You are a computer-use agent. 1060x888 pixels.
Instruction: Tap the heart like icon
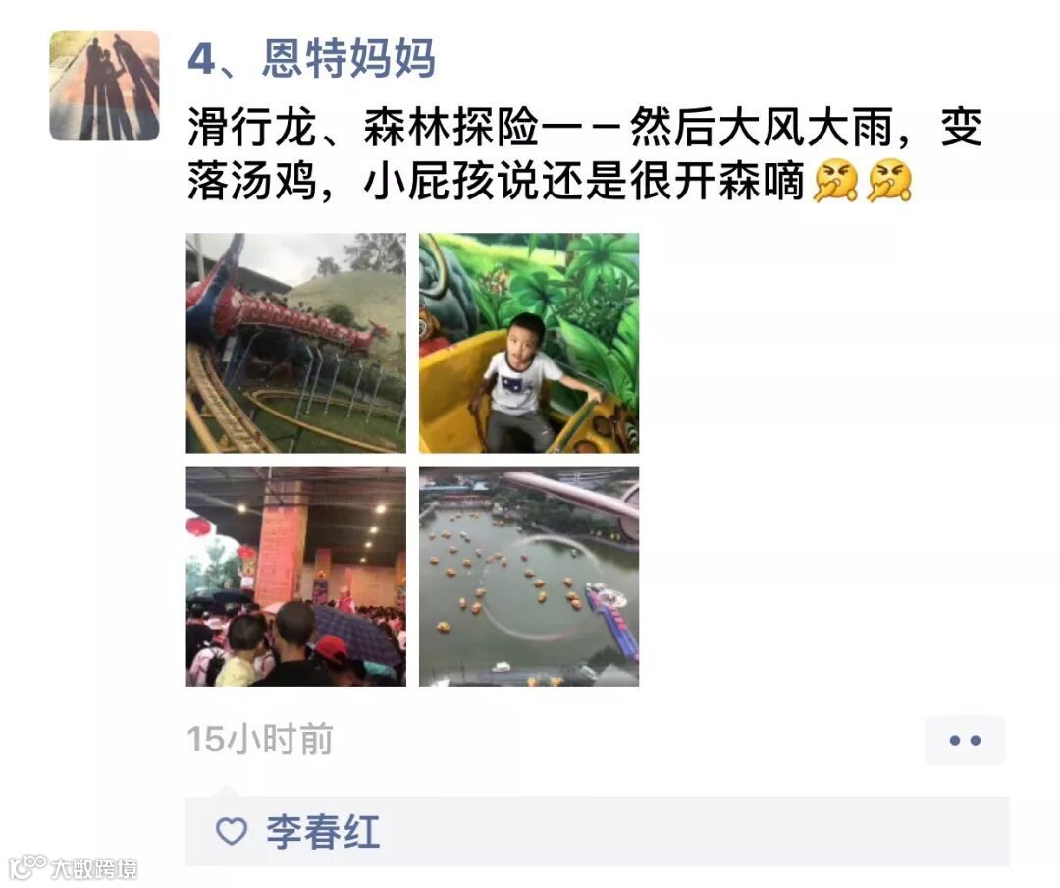(232, 831)
